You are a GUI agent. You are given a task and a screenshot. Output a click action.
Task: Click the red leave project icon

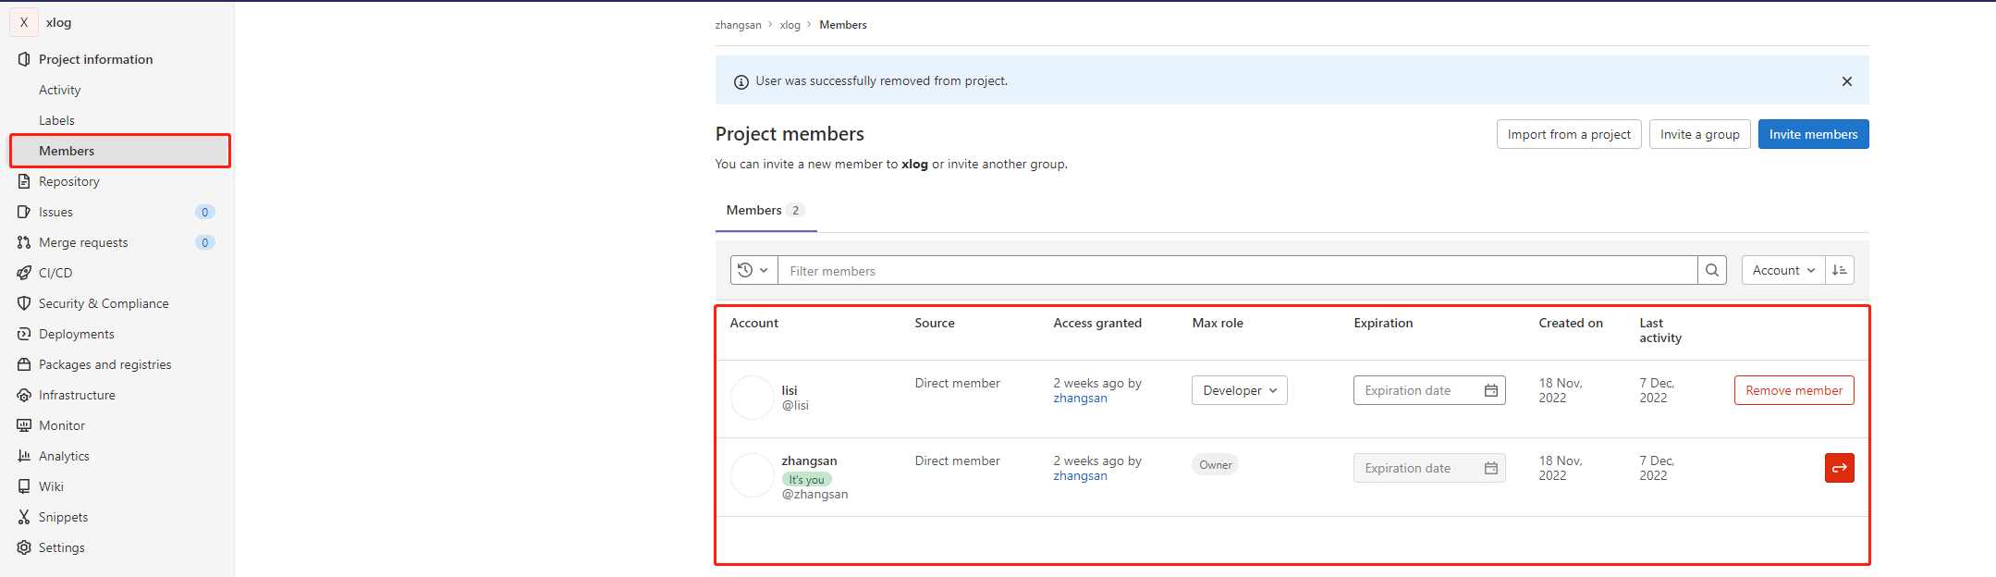point(1839,468)
